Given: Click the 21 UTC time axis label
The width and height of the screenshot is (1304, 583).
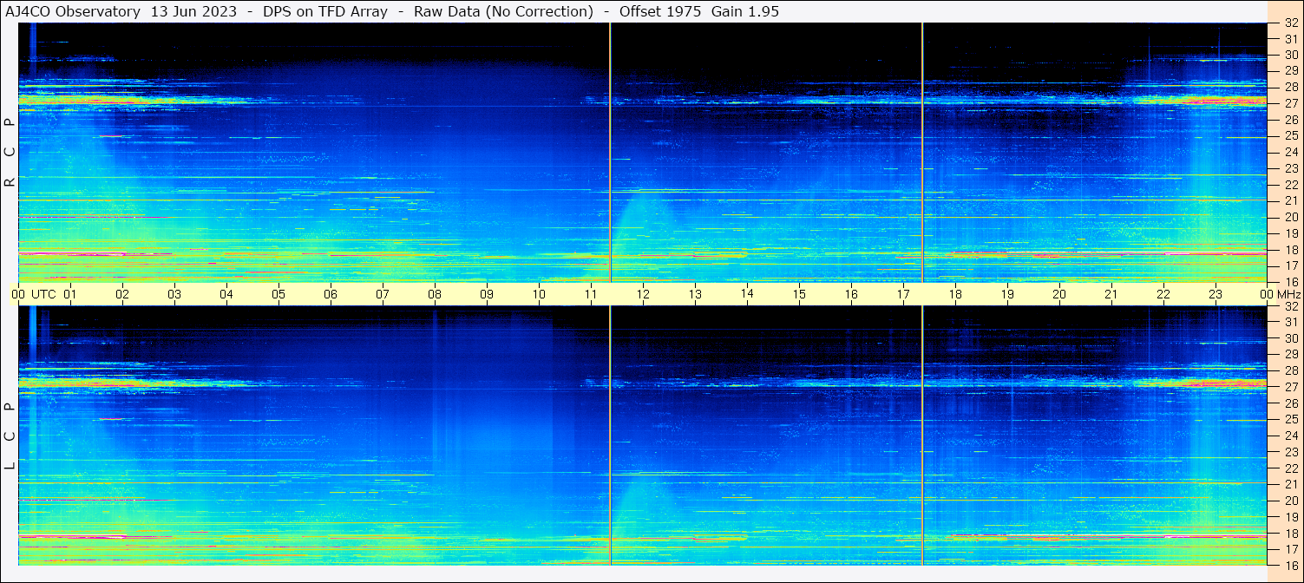Looking at the screenshot, I should (x=1111, y=294).
